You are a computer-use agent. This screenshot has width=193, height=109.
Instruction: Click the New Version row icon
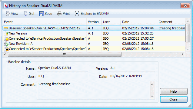click(x=6, y=33)
